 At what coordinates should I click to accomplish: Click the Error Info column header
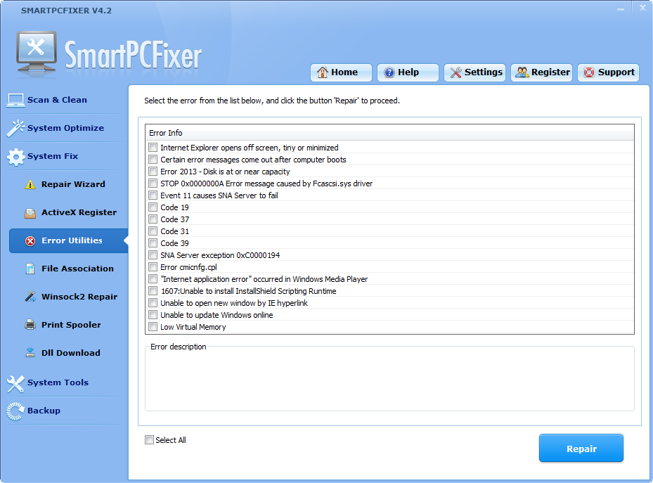(x=390, y=133)
